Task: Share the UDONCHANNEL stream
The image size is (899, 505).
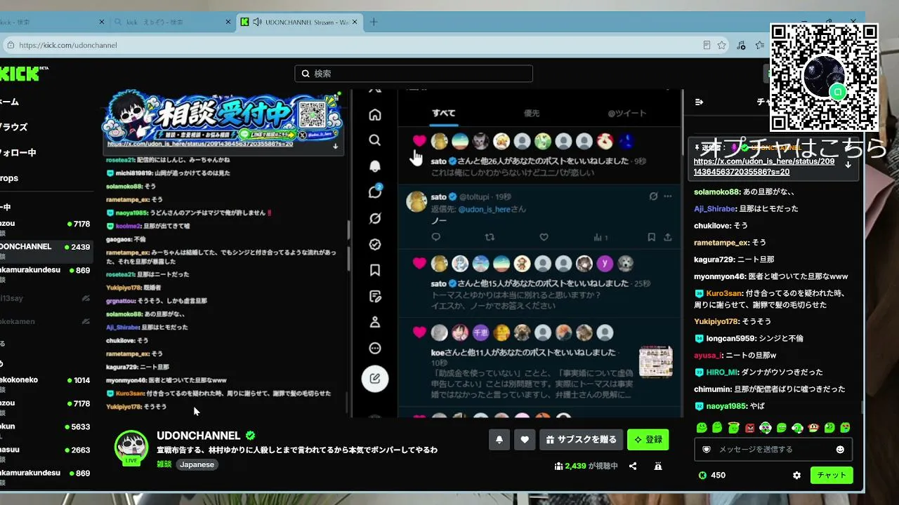Action: tap(633, 466)
